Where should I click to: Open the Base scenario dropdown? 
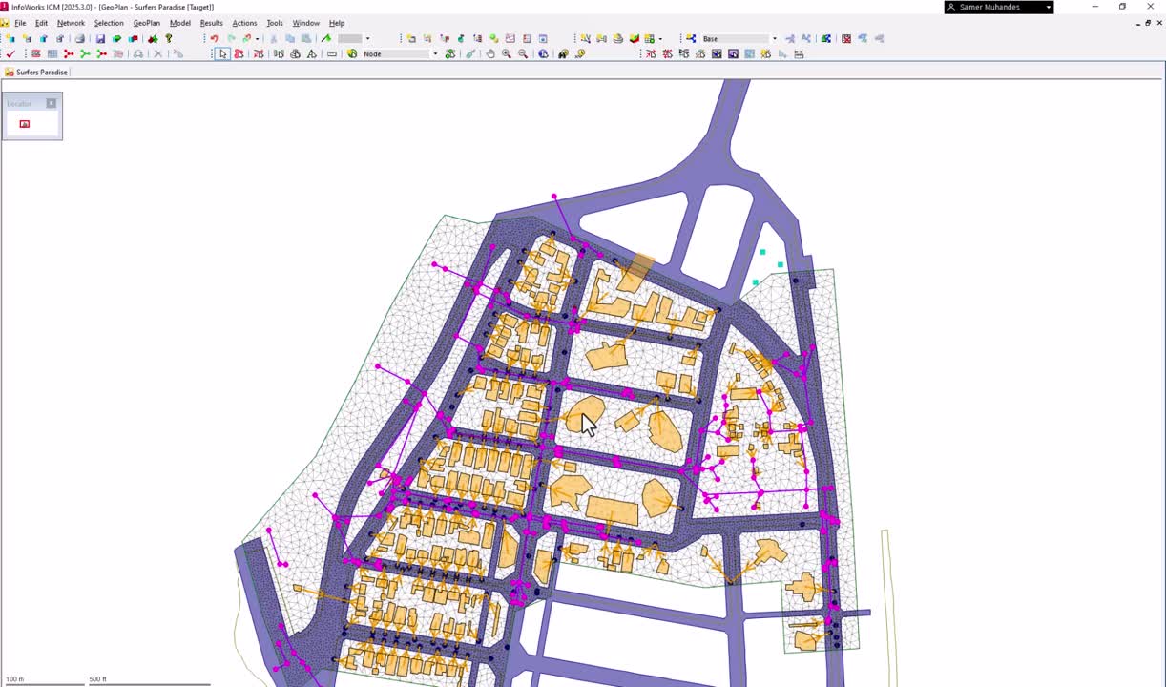(774, 39)
